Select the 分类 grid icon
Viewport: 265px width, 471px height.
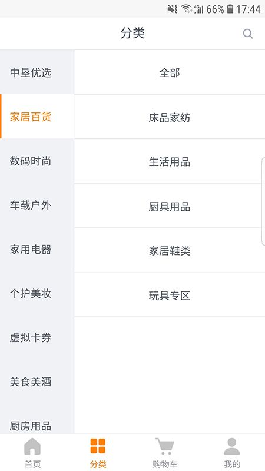tap(98, 446)
